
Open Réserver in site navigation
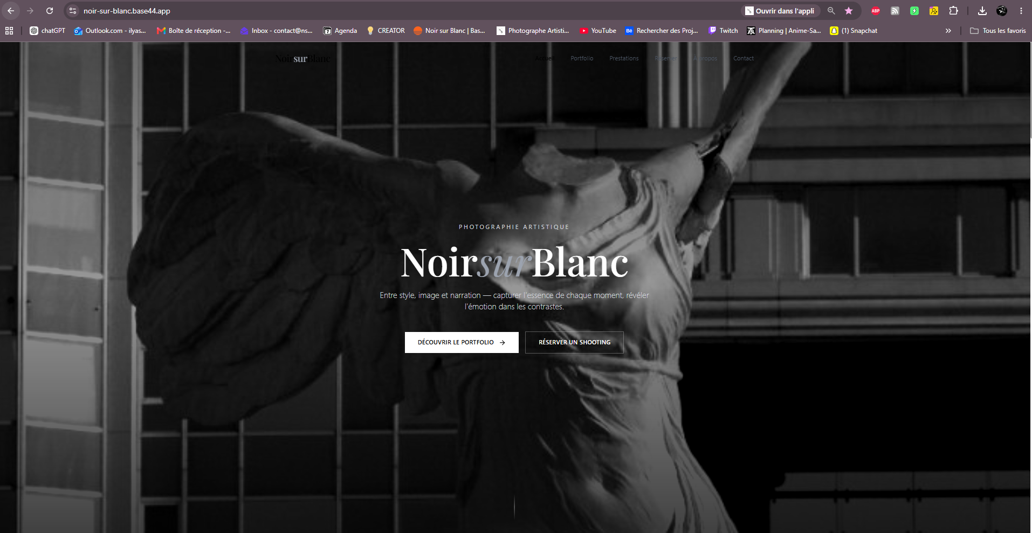point(666,58)
